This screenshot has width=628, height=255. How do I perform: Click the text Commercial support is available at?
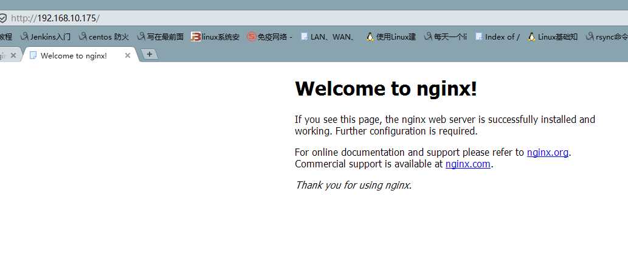368,164
